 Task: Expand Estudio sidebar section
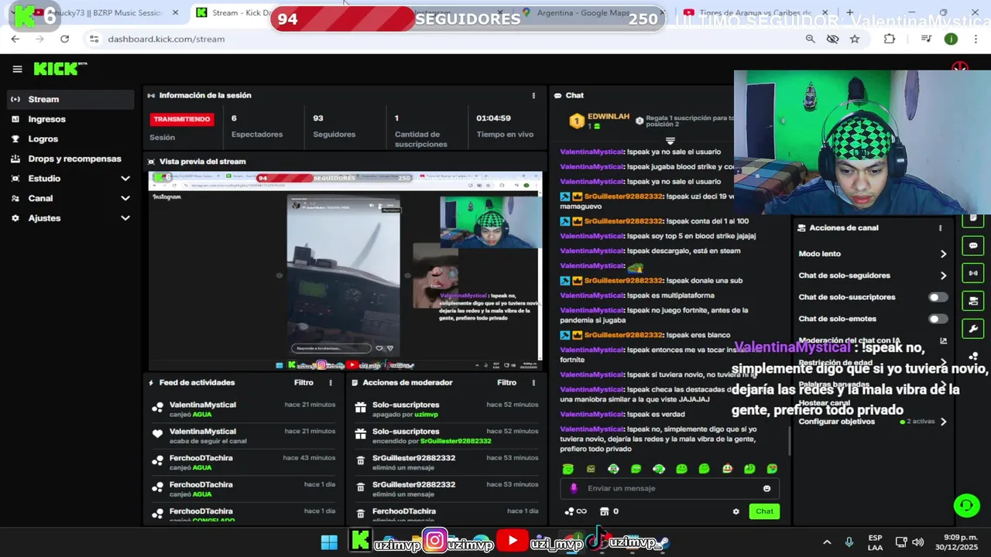pyautogui.click(x=125, y=179)
